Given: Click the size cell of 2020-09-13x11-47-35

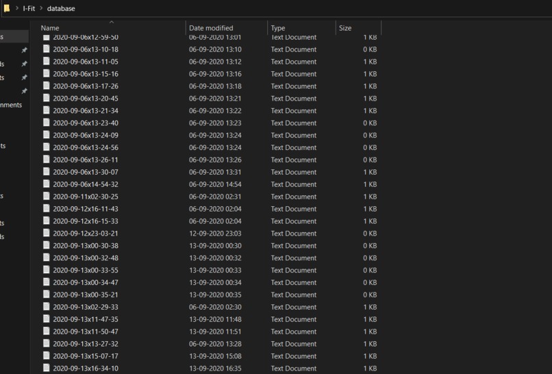Looking at the screenshot, I should coord(370,319).
